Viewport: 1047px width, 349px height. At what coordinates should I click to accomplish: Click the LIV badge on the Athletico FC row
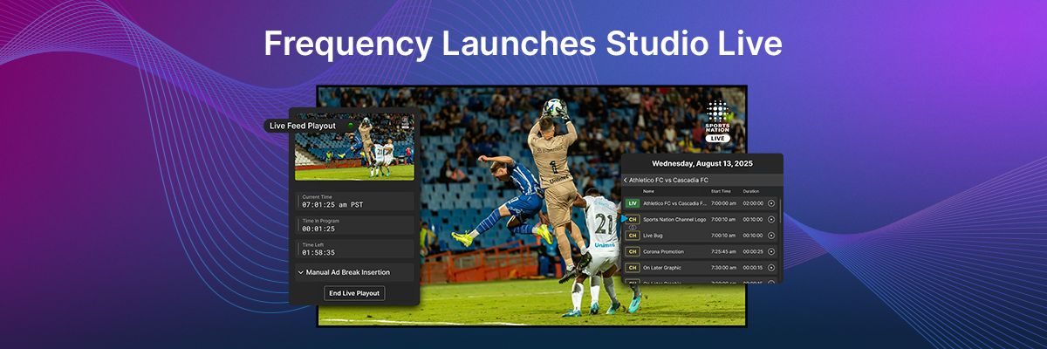click(x=633, y=203)
